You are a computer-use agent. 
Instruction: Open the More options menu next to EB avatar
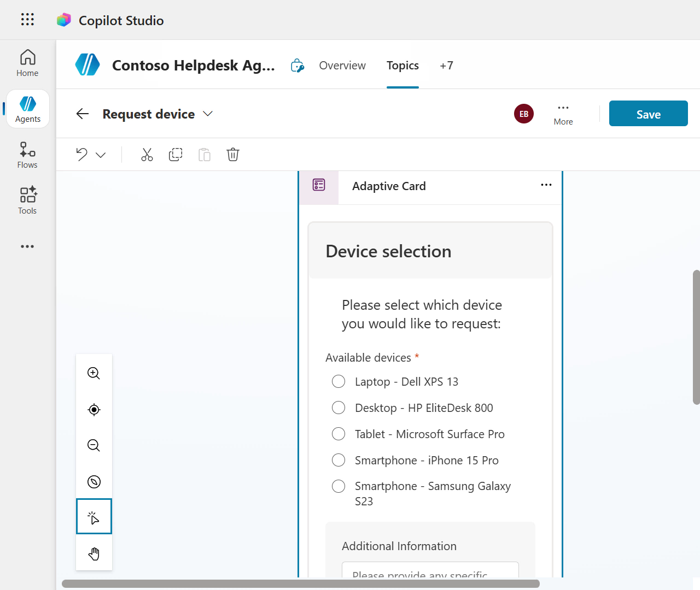pos(563,114)
